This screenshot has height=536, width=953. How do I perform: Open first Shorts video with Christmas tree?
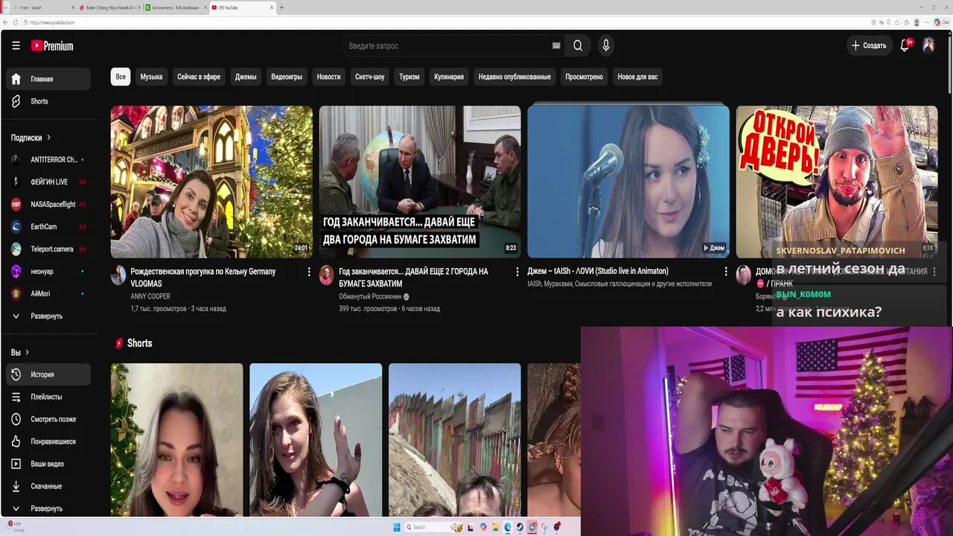click(x=176, y=440)
